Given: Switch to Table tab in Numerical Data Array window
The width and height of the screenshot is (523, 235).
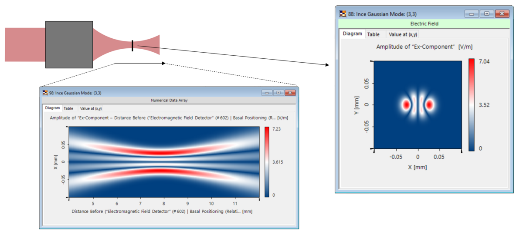Looking at the screenshot, I should pyautogui.click(x=68, y=108).
